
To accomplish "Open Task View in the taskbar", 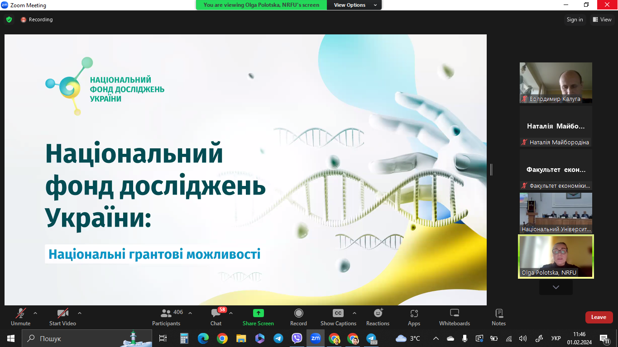I will pos(163,338).
